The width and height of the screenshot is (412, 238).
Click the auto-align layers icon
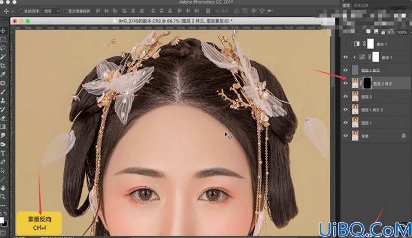coord(208,11)
